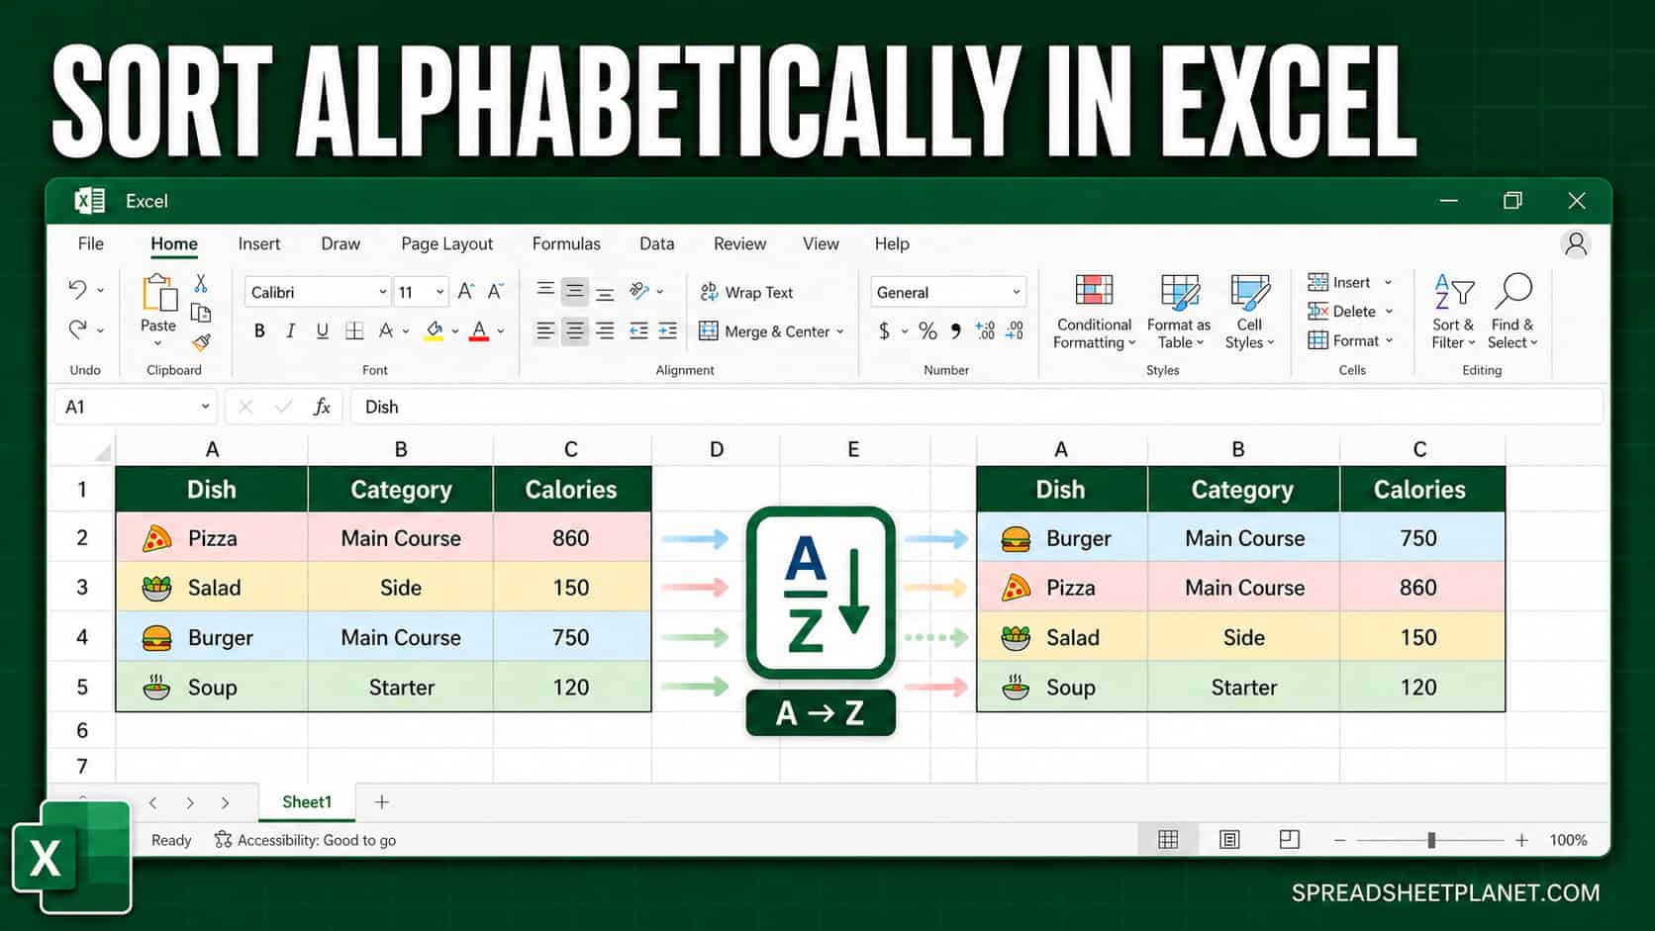This screenshot has width=1655, height=931.
Task: Open Borders grid icon
Action: coord(354,331)
